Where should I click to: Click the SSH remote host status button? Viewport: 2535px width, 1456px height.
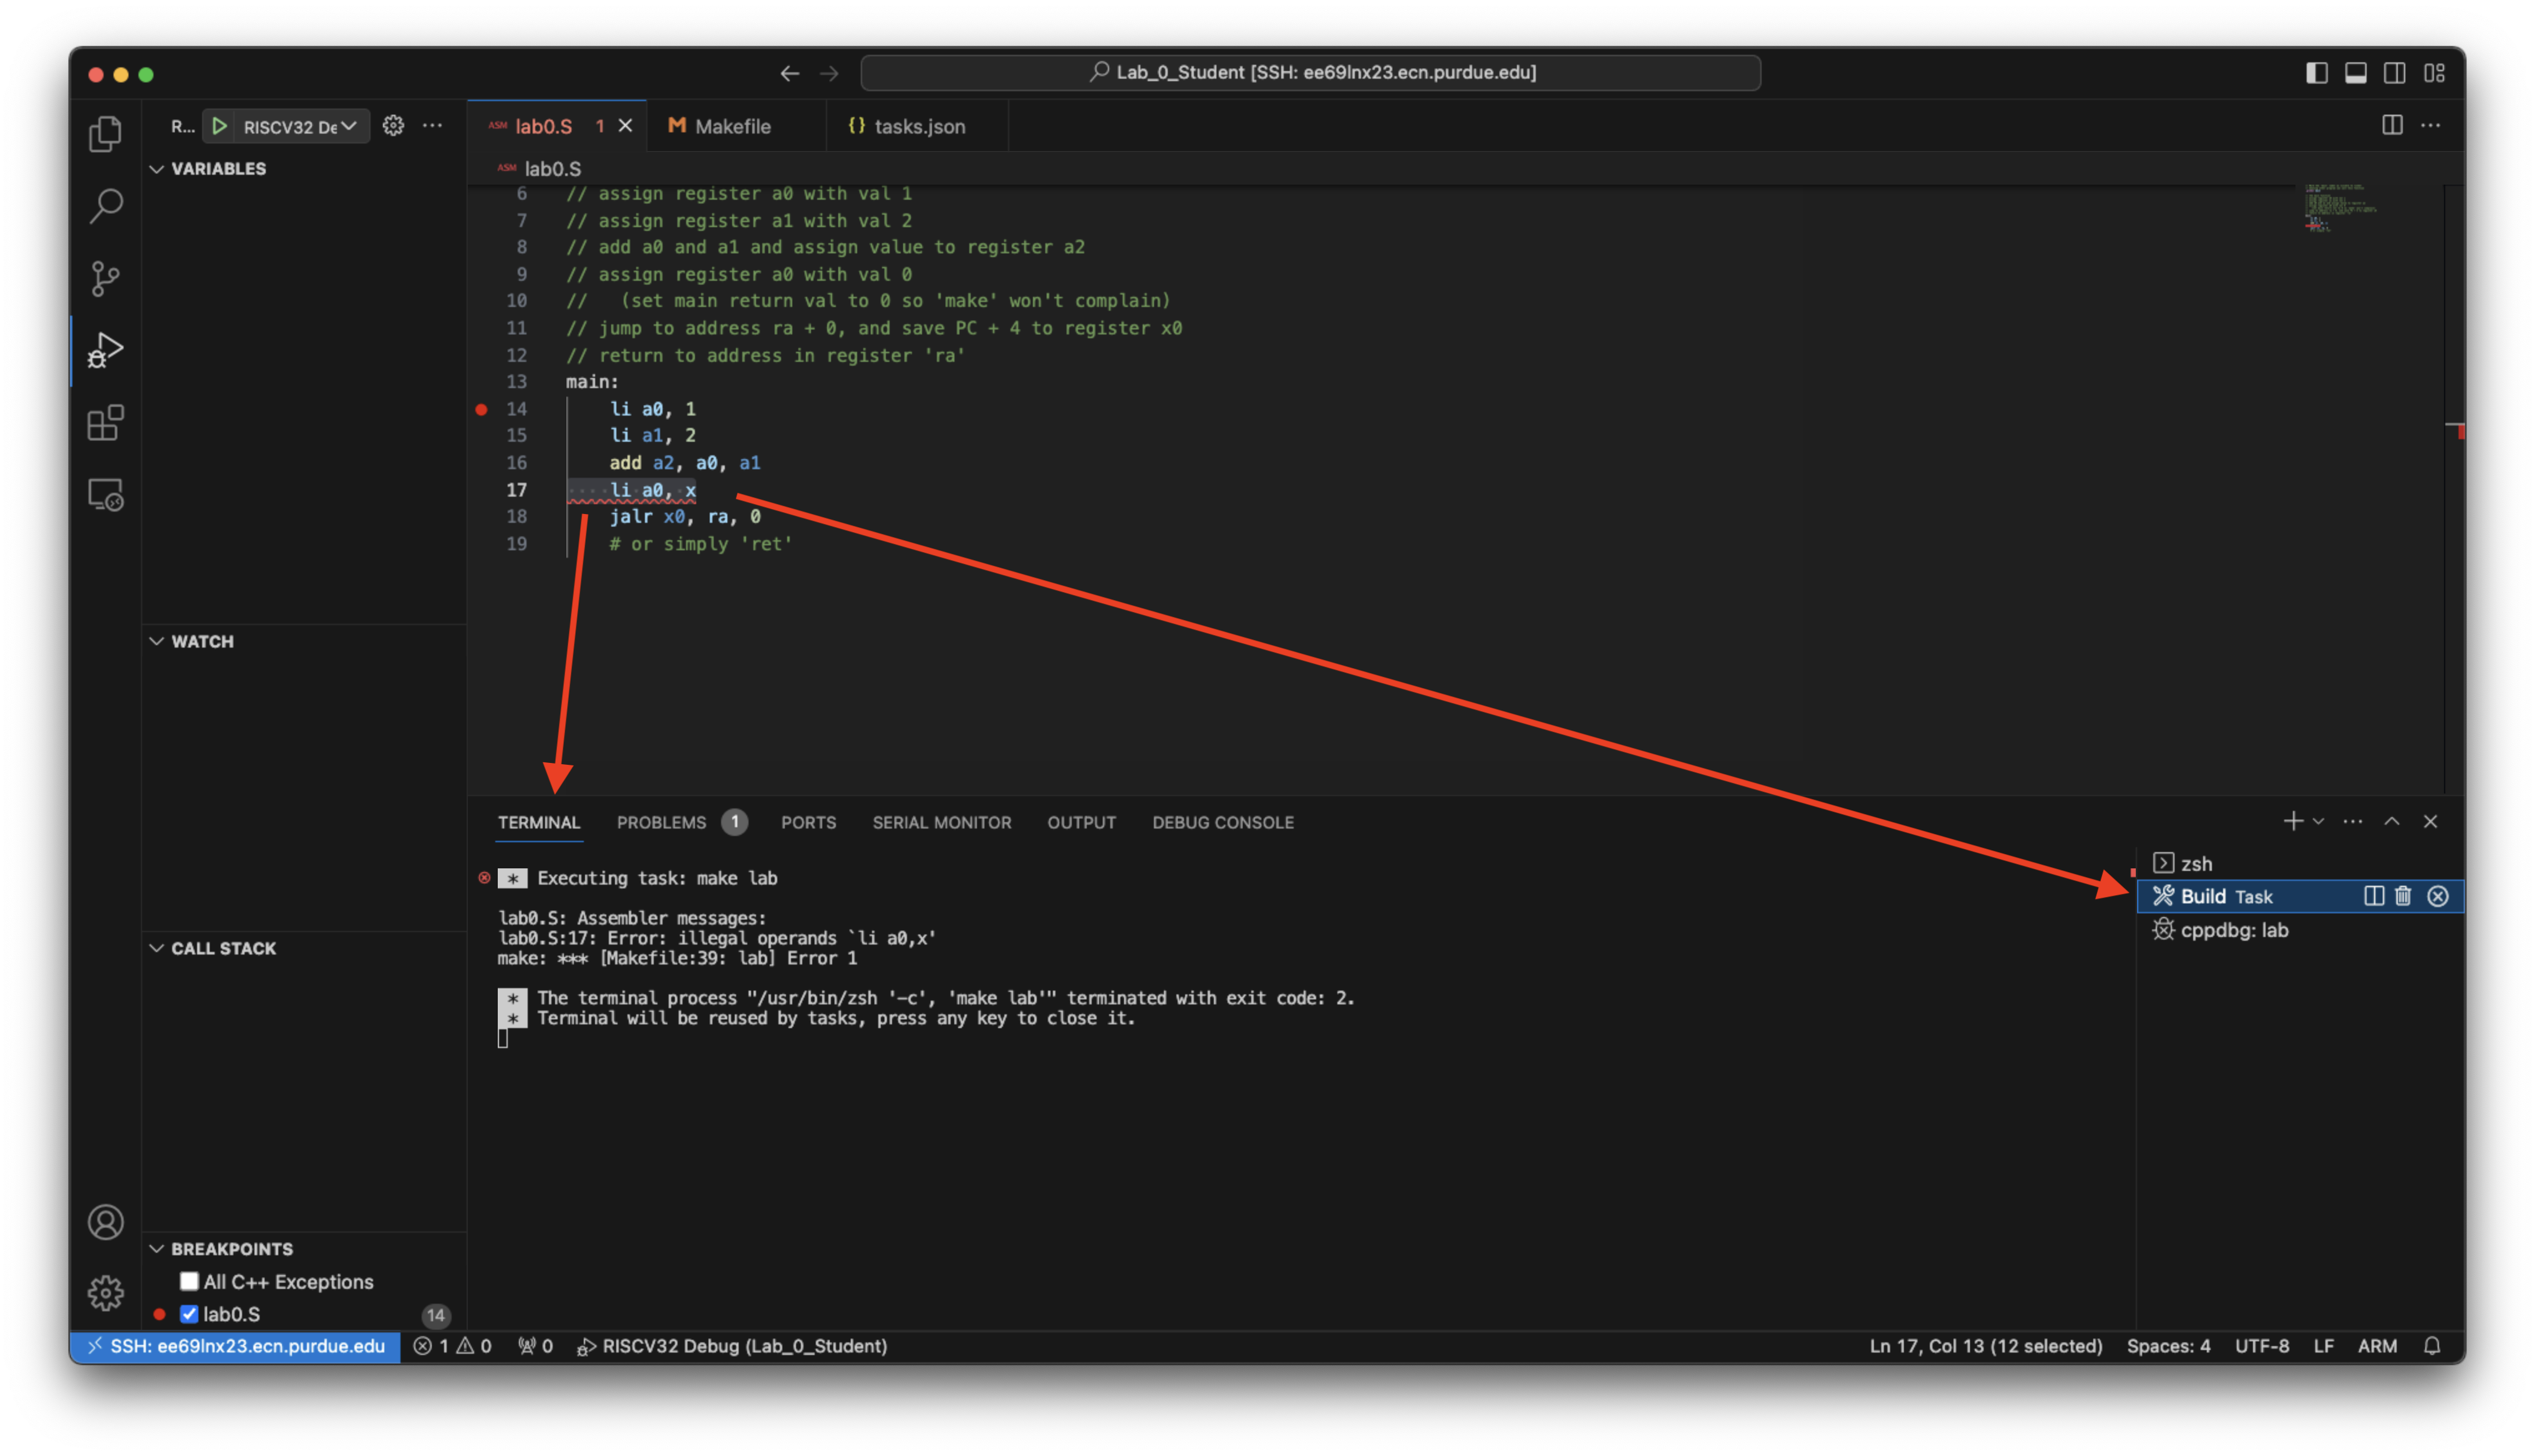coord(236,1346)
